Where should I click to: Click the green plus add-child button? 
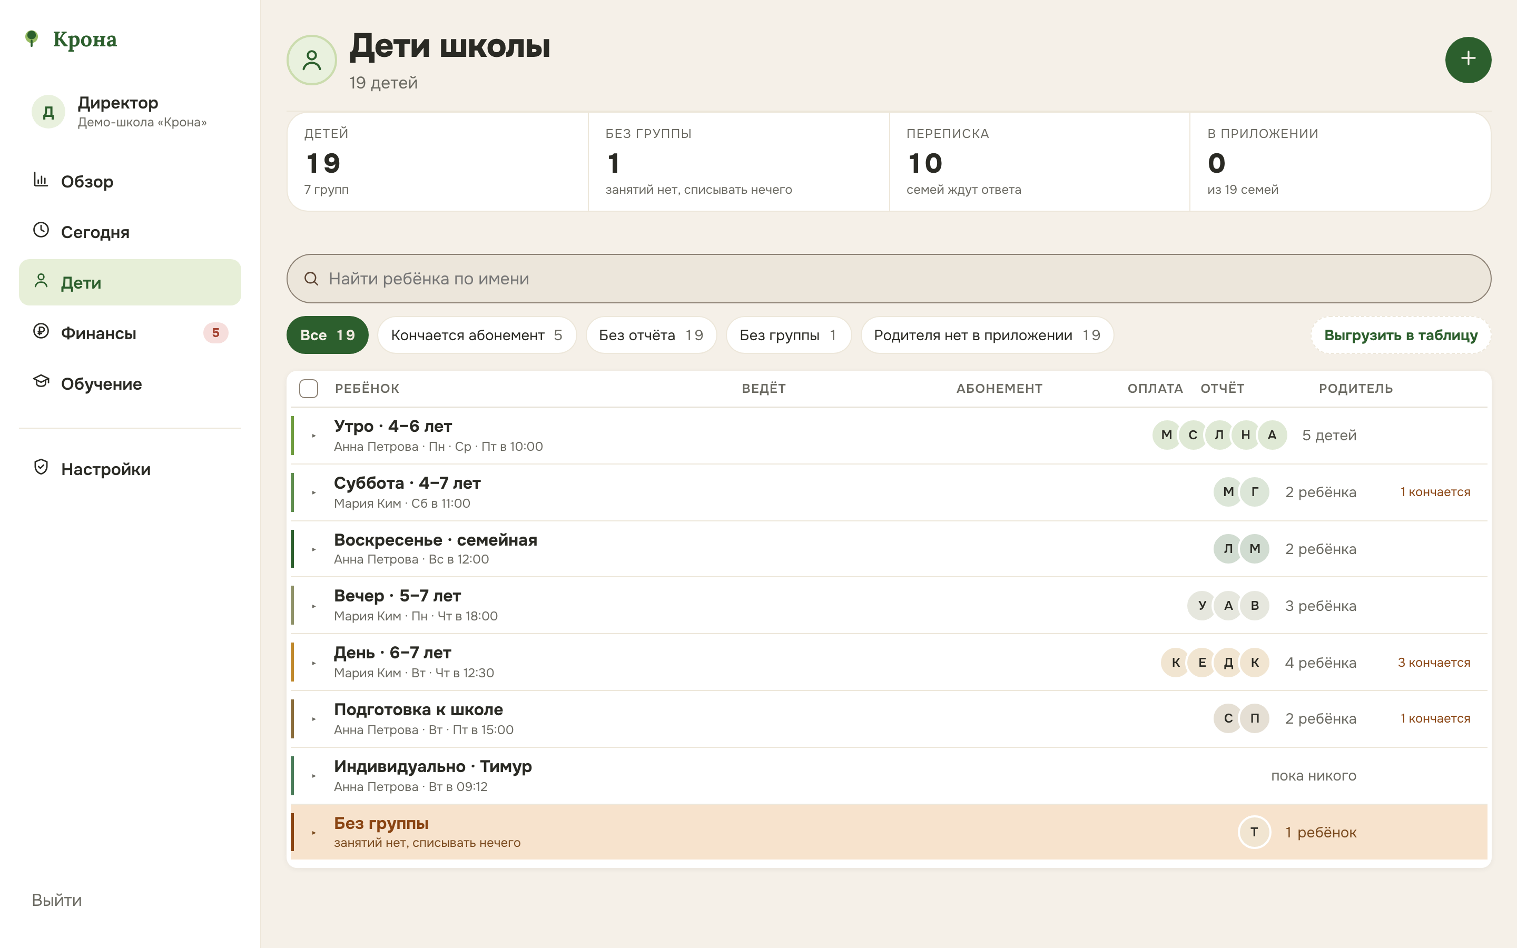pyautogui.click(x=1468, y=60)
